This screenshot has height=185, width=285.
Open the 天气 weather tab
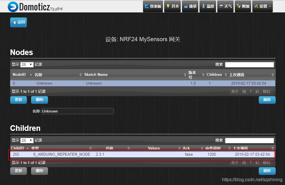coord(225,6)
